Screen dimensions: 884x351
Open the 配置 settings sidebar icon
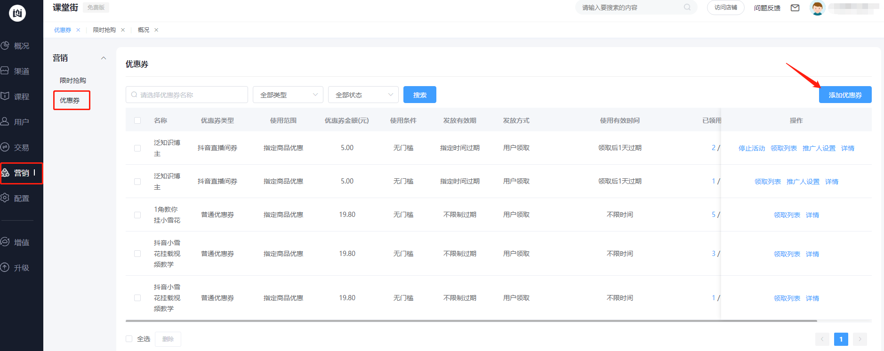coord(5,198)
